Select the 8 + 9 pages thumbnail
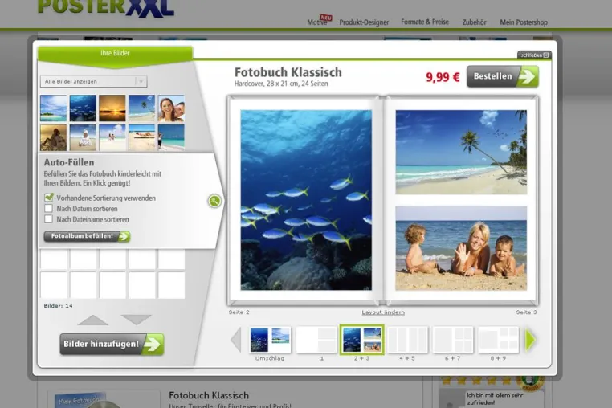Viewport: 612px width, 408px height. point(499,340)
